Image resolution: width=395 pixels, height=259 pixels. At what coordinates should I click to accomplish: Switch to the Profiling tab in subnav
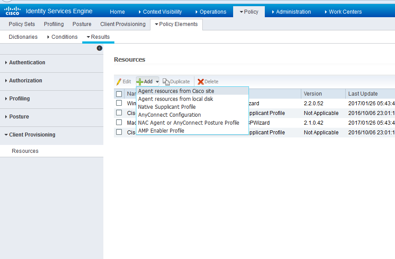click(54, 24)
